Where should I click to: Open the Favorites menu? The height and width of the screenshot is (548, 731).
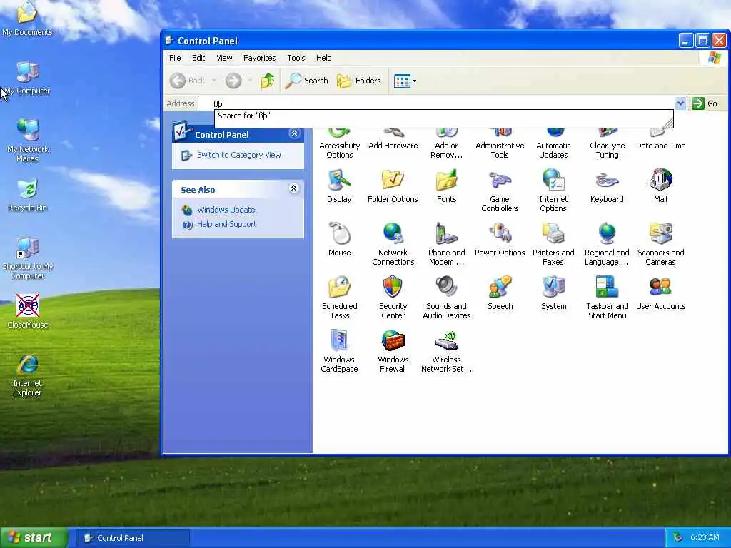tap(259, 58)
